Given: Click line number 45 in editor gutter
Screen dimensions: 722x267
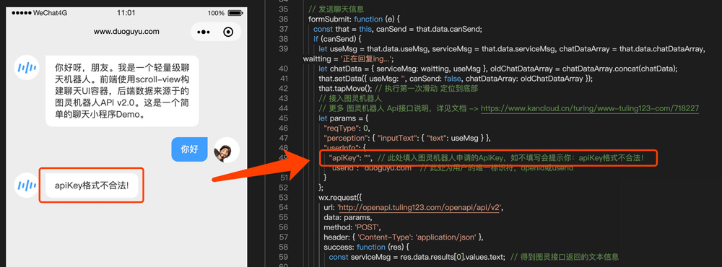Looking at the screenshot, I should tap(284, 118).
